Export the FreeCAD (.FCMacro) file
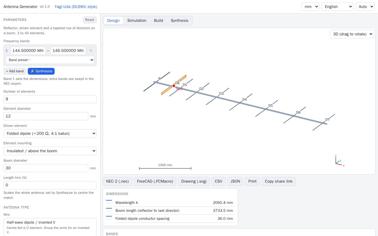Screen dimensions: 378x236 coord(155,181)
